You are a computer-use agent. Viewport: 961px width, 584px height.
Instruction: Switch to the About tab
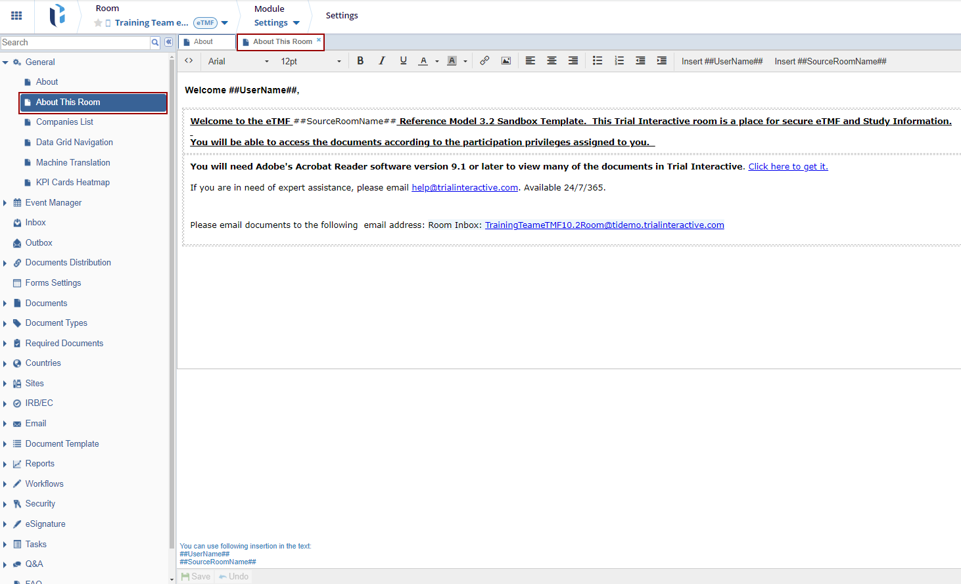pos(203,42)
